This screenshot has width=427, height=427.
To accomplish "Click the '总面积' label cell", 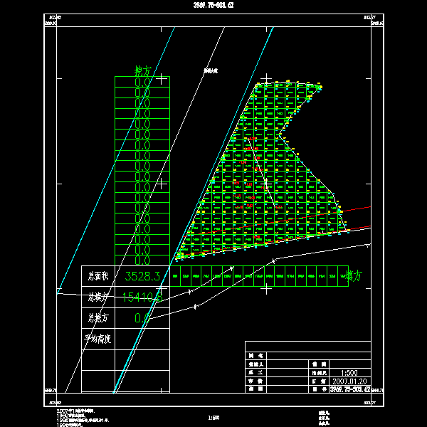I will [x=98, y=276].
